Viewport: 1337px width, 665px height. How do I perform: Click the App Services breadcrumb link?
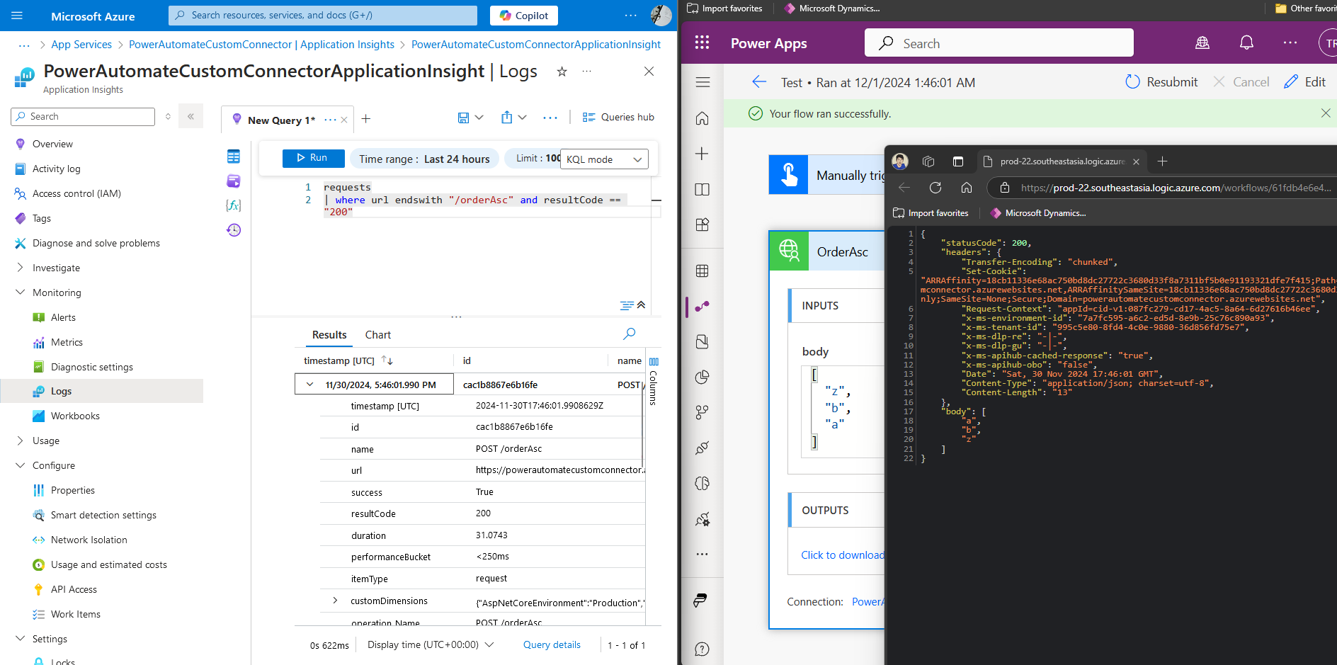tap(81, 45)
